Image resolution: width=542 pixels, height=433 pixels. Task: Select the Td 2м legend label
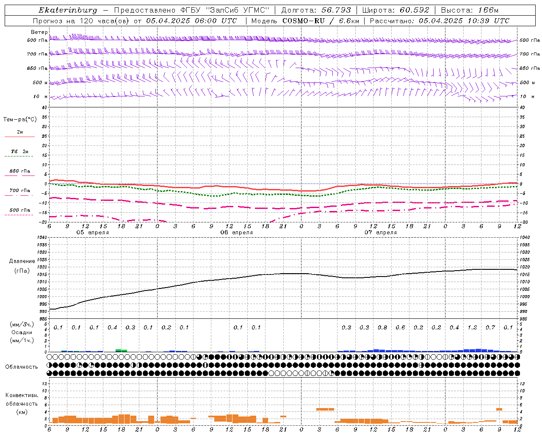(20, 151)
